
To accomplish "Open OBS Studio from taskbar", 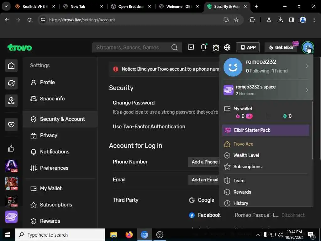I will click(x=160, y=235).
